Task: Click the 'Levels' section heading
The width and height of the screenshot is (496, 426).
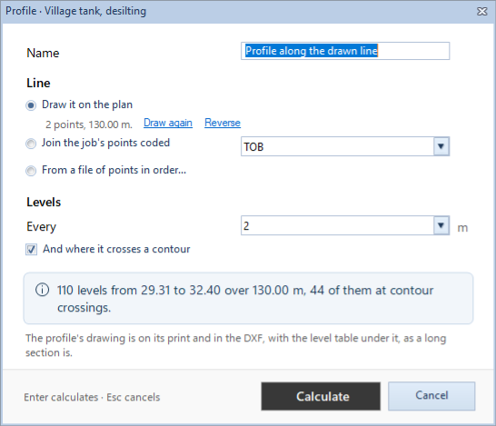Action: point(44,202)
